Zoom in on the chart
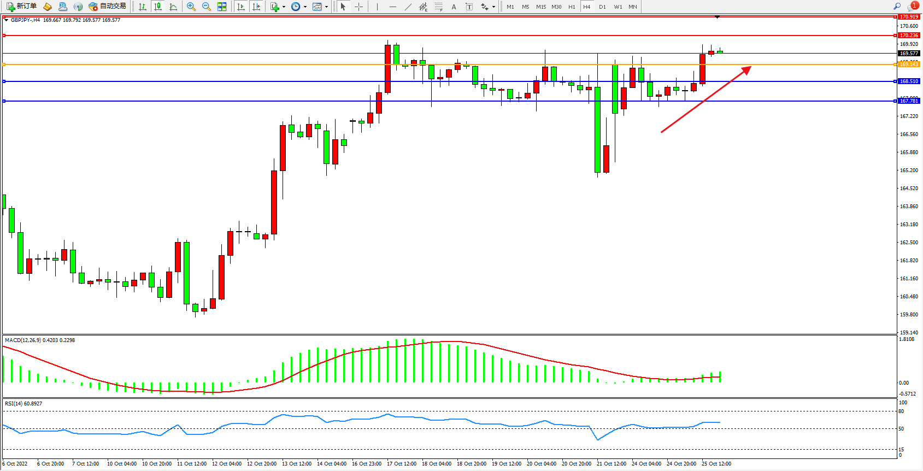The width and height of the screenshot is (923, 471). coord(191,7)
